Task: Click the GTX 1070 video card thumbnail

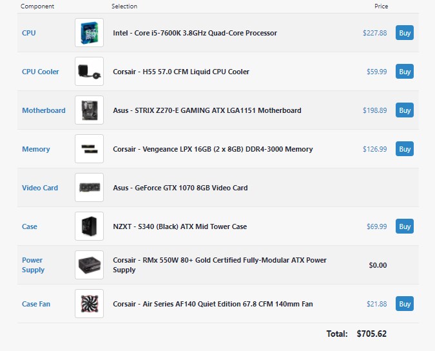Action: coord(89,188)
